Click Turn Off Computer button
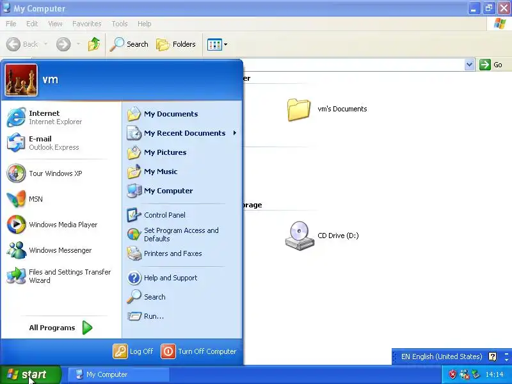This screenshot has width=512, height=384. pyautogui.click(x=198, y=351)
